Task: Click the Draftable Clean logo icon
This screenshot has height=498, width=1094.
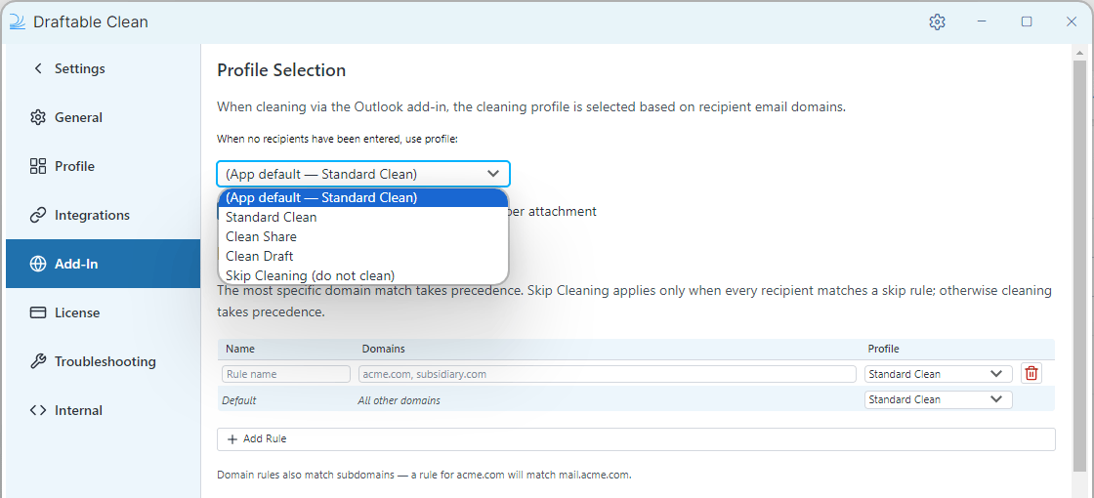Action: (17, 22)
